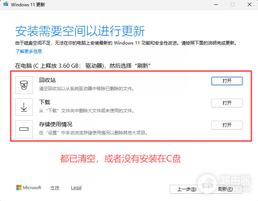Viewport: 258px width, 201px height.
Task: Click the 刷新(R) refresh button
Action: [x=225, y=189]
